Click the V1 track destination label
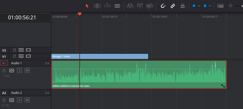 [4, 56]
